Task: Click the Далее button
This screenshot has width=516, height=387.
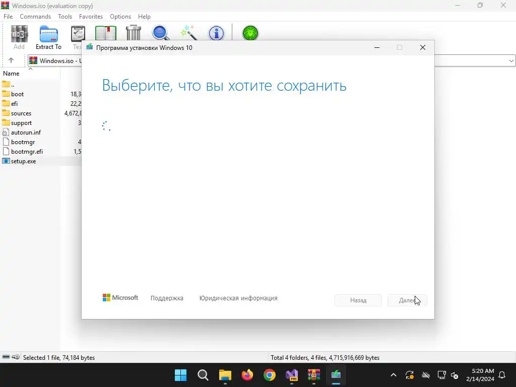Action: pos(407,300)
